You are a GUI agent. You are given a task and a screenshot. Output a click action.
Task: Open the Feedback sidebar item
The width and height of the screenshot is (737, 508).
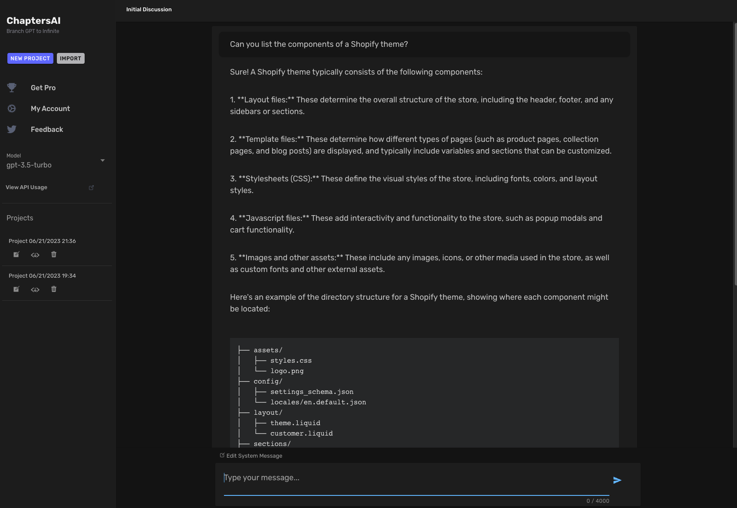click(x=47, y=129)
